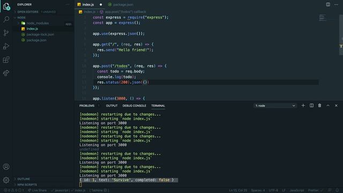Screen dimensions: 343x193
Task: Click Live Share in status bar
Action: [38, 190]
